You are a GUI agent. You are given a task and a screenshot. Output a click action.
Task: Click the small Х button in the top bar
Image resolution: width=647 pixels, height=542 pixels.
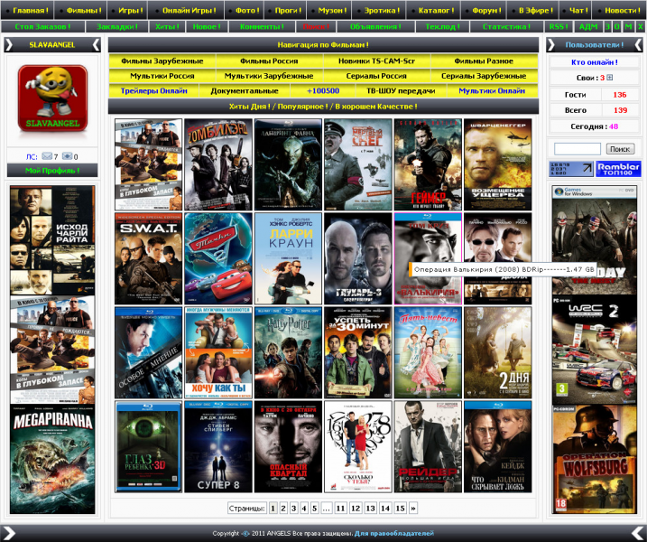(641, 26)
